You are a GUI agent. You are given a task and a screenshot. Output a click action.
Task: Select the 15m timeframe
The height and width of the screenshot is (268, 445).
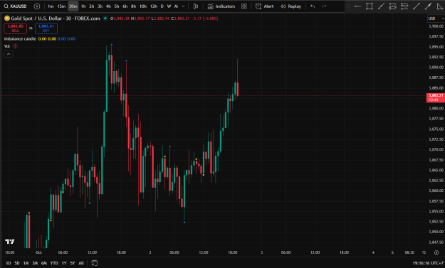click(x=61, y=6)
